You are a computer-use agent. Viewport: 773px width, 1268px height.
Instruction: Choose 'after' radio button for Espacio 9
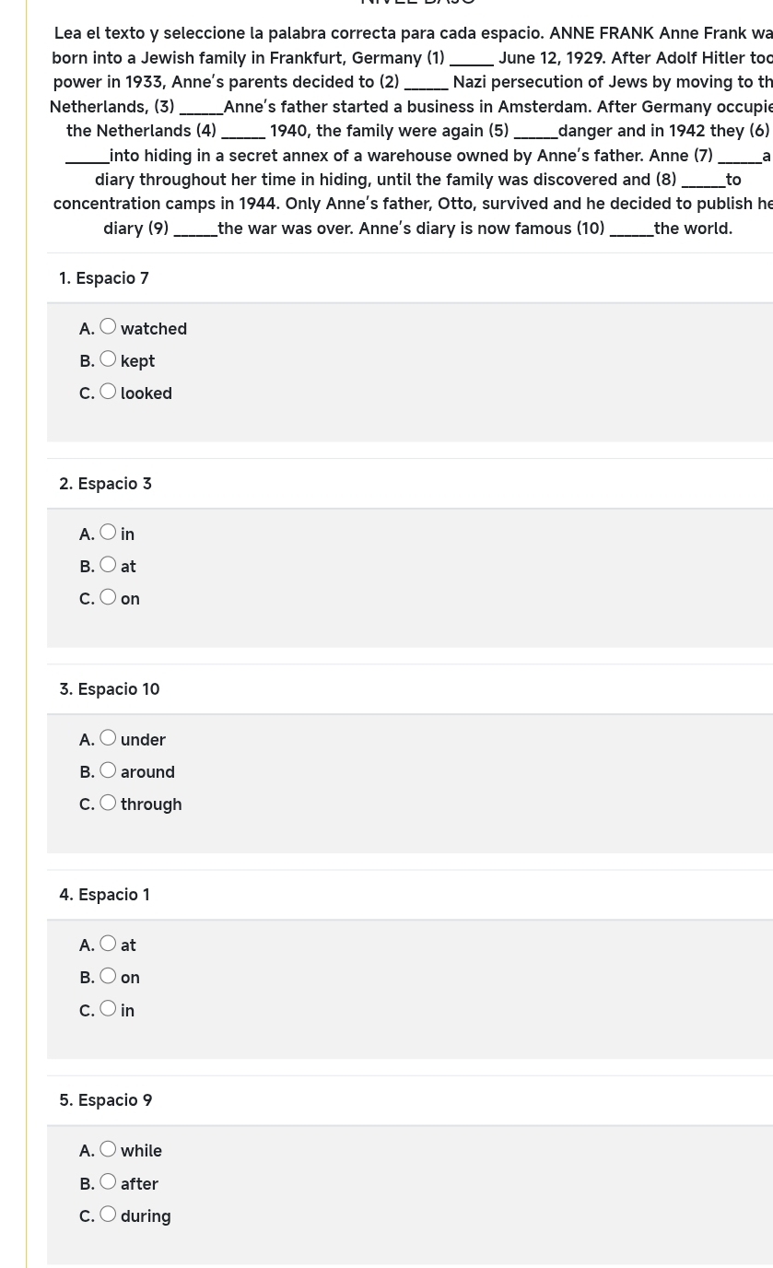pyautogui.click(x=109, y=1181)
